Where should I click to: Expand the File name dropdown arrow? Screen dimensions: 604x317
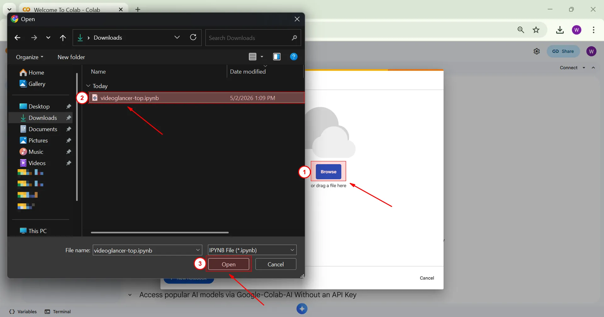pyautogui.click(x=198, y=250)
